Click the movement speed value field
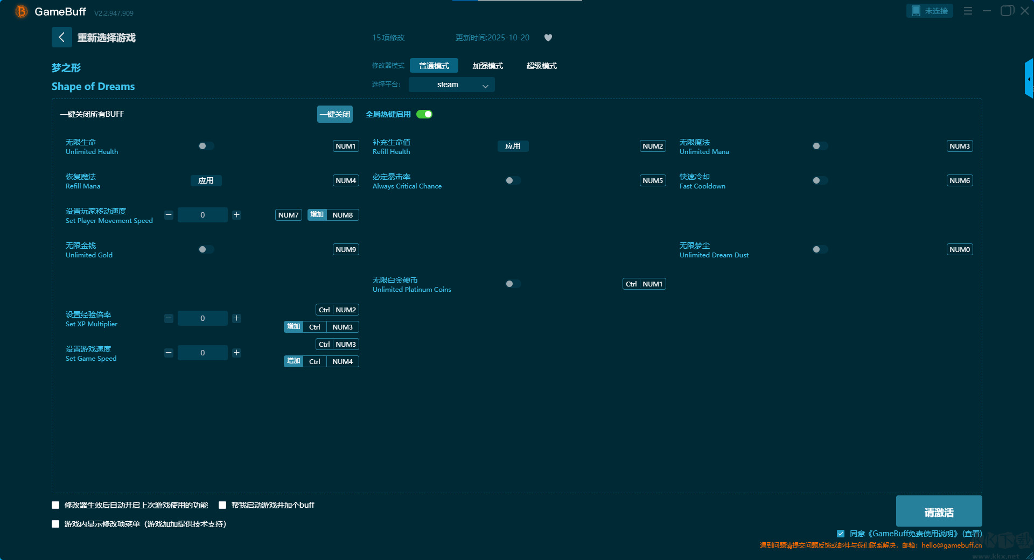 [x=202, y=215]
